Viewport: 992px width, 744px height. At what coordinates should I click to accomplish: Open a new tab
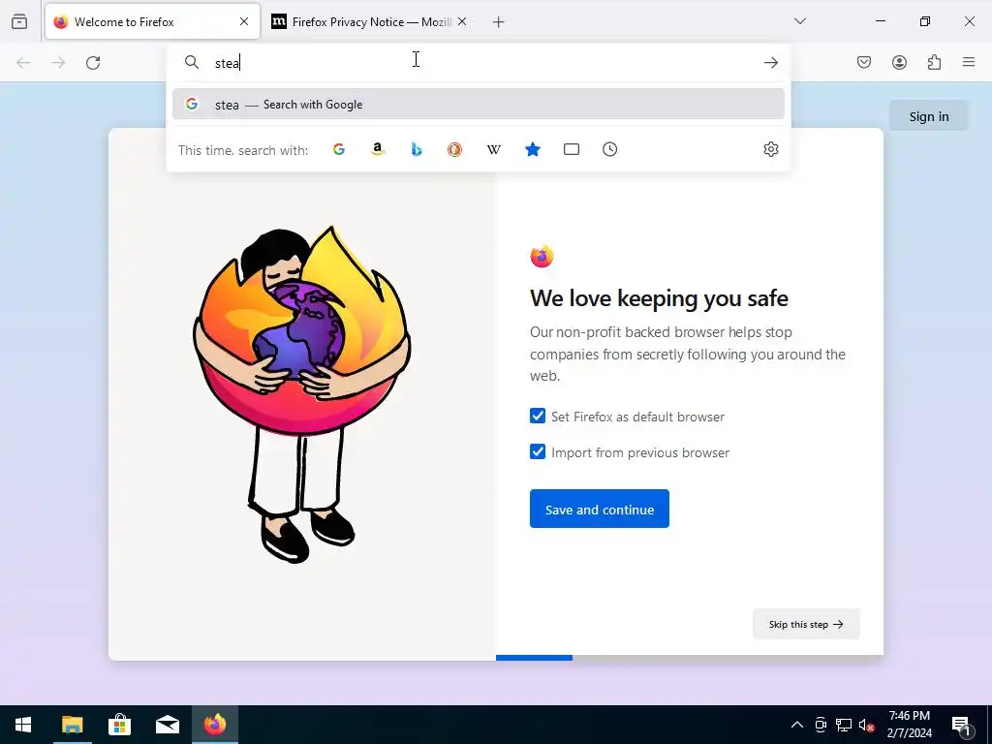(499, 22)
